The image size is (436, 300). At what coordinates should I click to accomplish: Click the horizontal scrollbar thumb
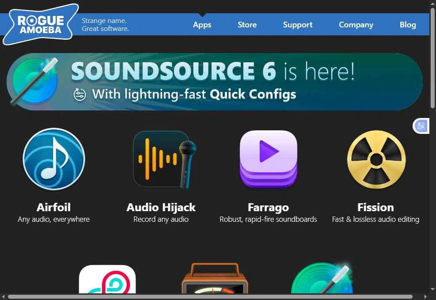pyautogui.click(x=210, y=296)
